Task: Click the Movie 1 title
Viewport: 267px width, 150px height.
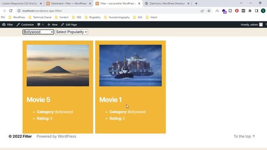Action: click(111, 100)
